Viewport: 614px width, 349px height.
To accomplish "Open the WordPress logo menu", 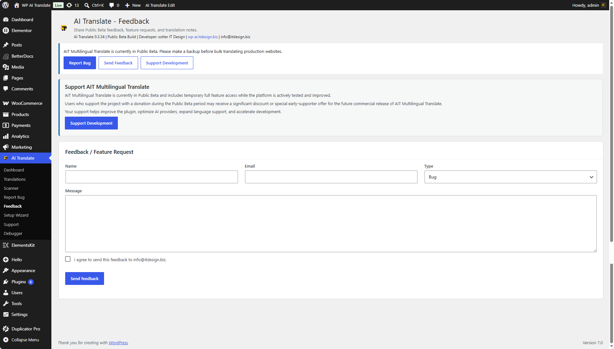I will tap(5, 5).
